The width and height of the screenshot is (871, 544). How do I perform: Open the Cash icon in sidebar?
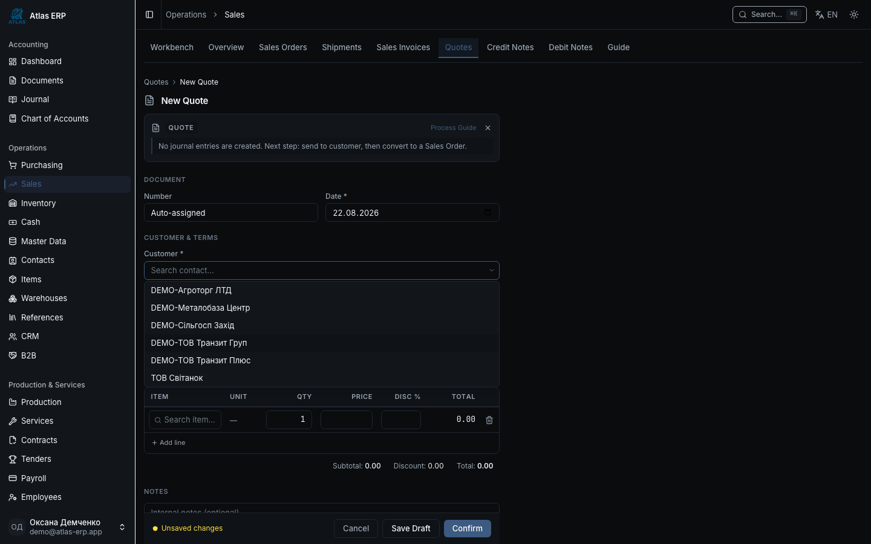point(13,222)
